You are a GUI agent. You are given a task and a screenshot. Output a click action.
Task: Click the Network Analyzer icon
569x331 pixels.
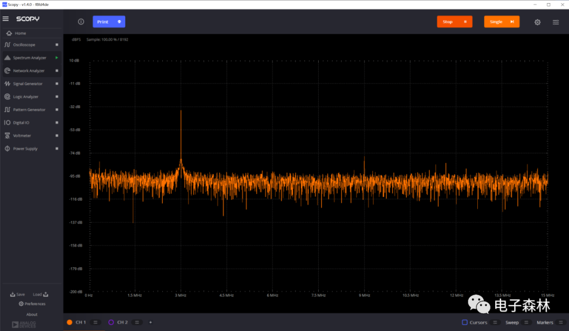coord(7,71)
